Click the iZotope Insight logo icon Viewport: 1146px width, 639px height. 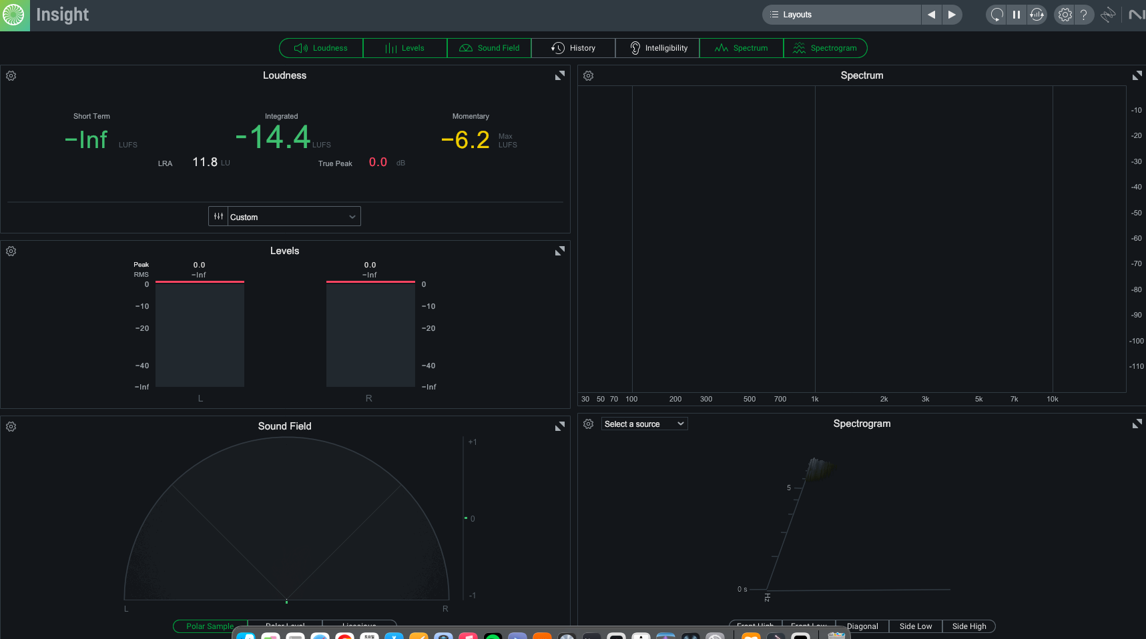click(x=15, y=15)
